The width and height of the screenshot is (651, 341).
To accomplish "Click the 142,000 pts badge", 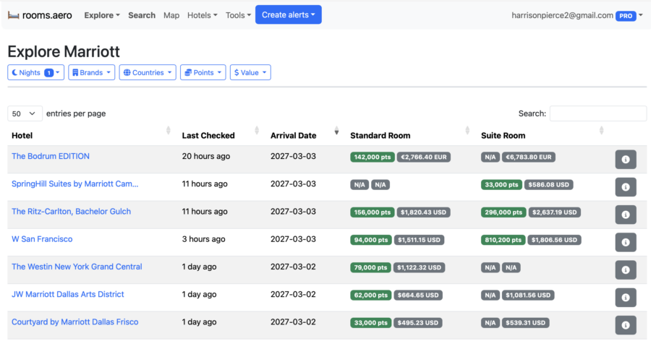I will [x=373, y=157].
